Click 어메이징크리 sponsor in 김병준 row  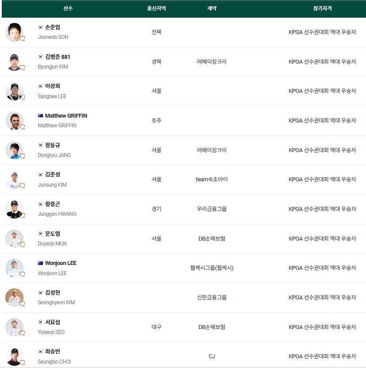212,62
